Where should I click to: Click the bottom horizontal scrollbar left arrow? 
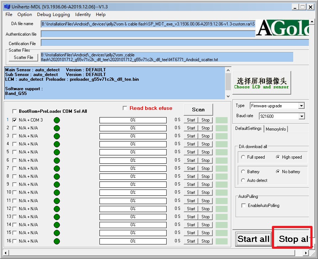click(6, 253)
